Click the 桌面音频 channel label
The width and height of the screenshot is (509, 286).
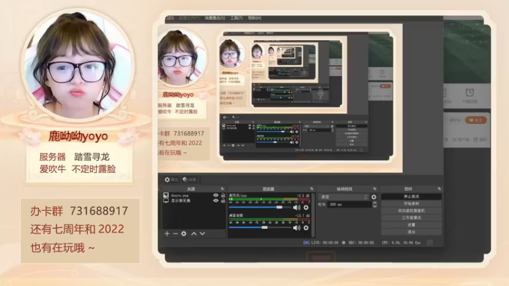click(x=236, y=215)
